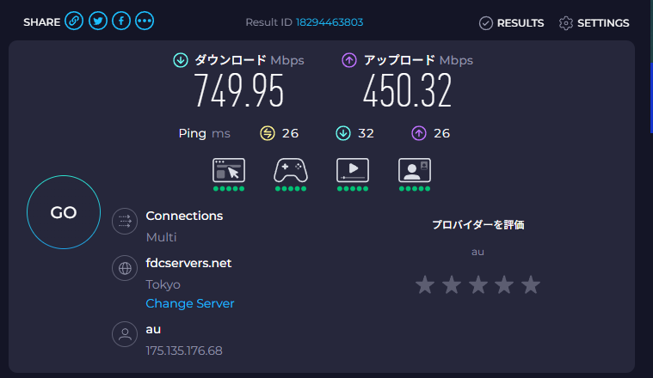Click the globe server icon

coord(126,269)
